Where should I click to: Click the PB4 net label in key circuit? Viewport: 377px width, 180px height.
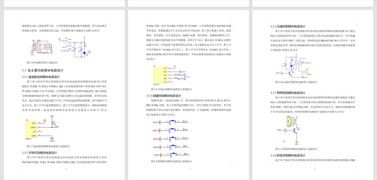[186, 154]
